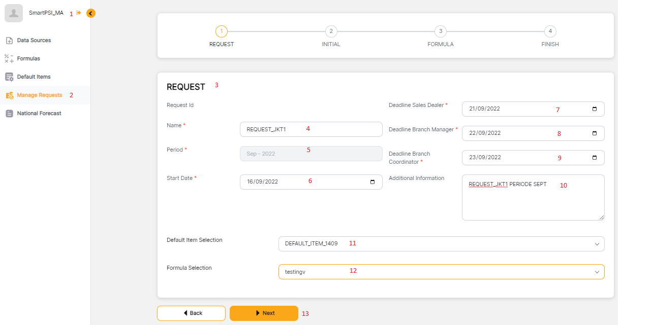Viewport: 653px width, 325px height.
Task: Open calendar picker for Start Date
Action: click(x=372, y=182)
